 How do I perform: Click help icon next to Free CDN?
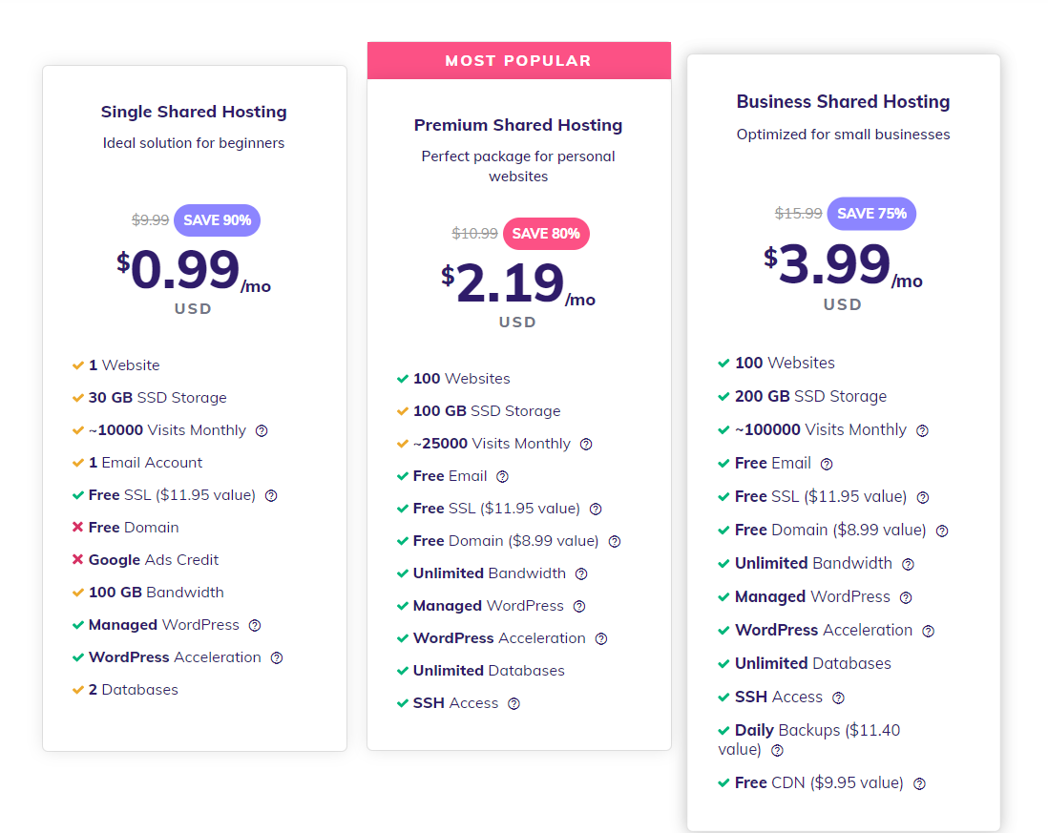pos(920,784)
